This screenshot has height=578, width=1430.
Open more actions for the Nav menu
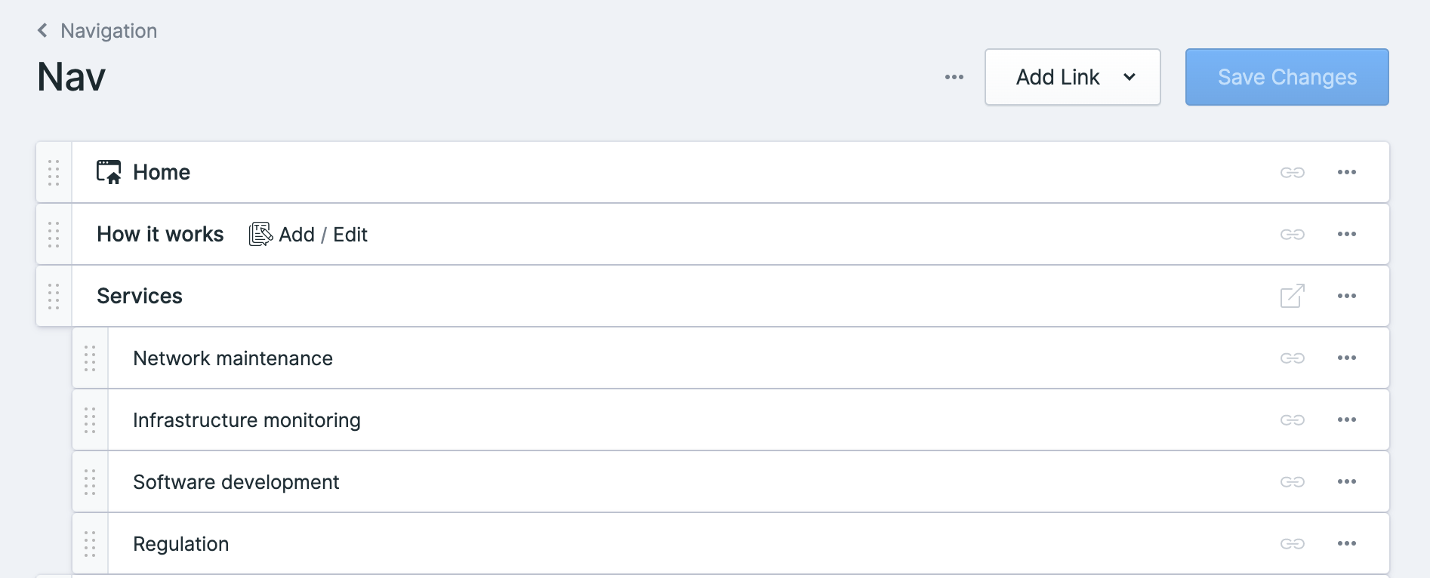tap(954, 77)
